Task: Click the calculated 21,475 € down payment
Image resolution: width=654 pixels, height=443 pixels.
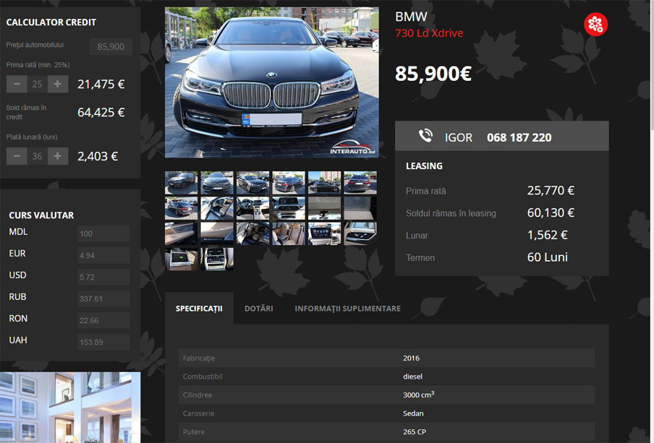Action: coord(101,84)
